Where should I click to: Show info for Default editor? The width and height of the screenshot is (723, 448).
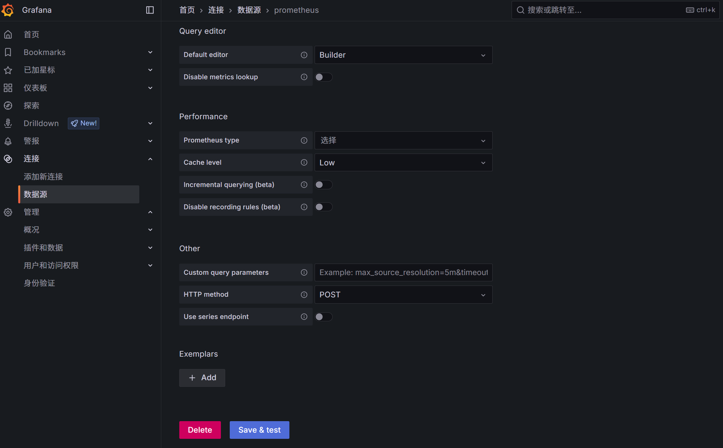(x=304, y=55)
